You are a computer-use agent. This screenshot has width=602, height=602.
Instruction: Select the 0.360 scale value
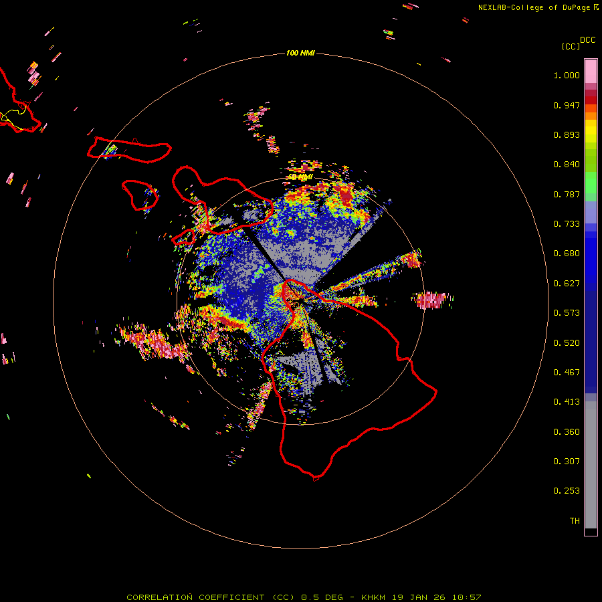(x=567, y=432)
